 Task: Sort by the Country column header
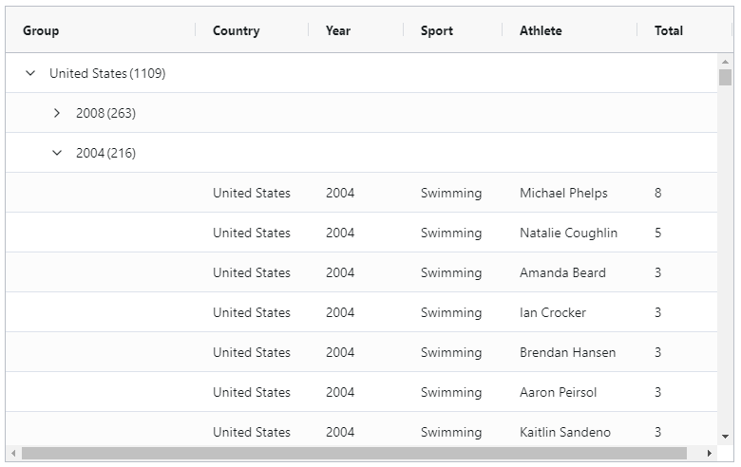[x=236, y=30]
